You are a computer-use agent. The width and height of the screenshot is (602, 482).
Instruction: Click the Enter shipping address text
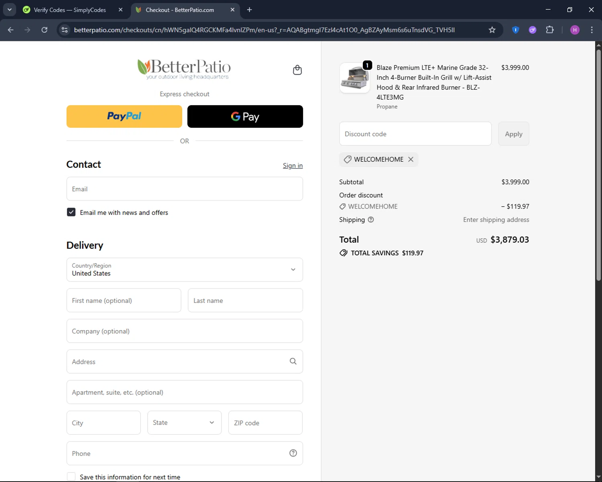(x=496, y=220)
